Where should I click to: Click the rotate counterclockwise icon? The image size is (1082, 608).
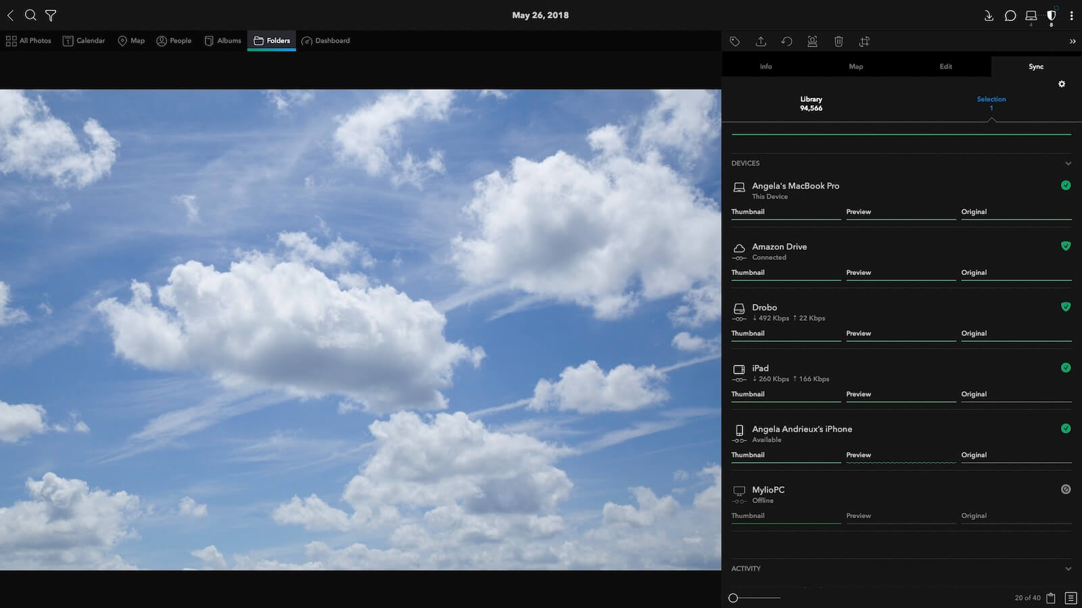tap(786, 42)
